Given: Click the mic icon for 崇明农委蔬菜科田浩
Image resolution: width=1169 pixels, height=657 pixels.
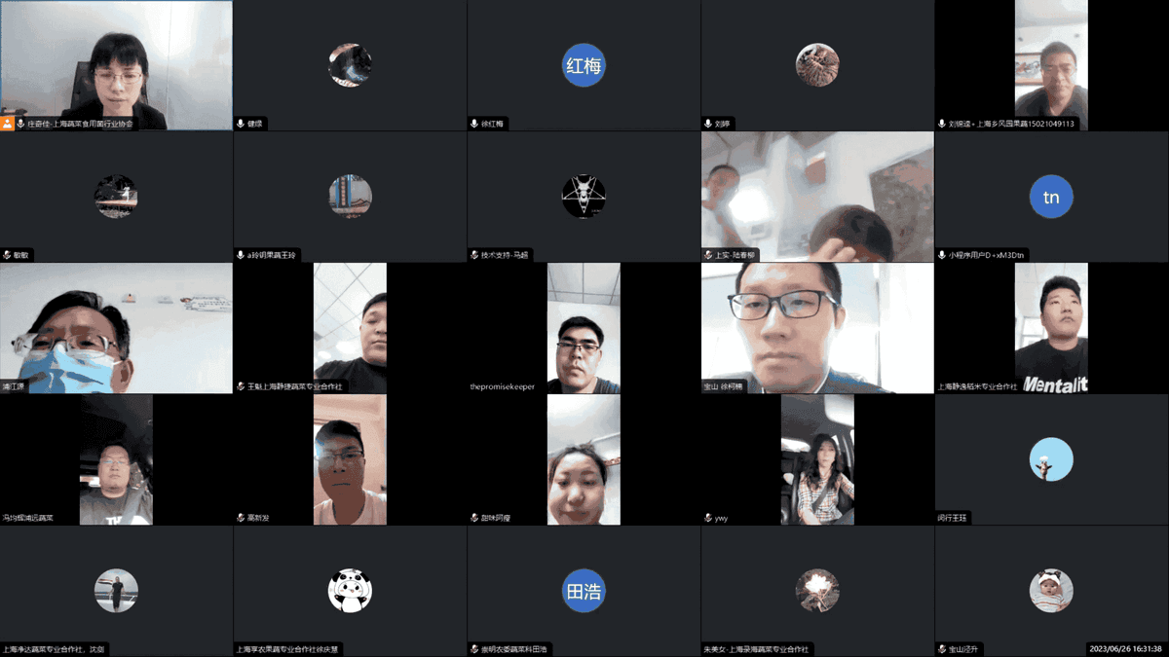Looking at the screenshot, I should (474, 649).
